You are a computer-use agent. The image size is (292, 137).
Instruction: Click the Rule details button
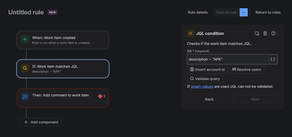[197, 13]
